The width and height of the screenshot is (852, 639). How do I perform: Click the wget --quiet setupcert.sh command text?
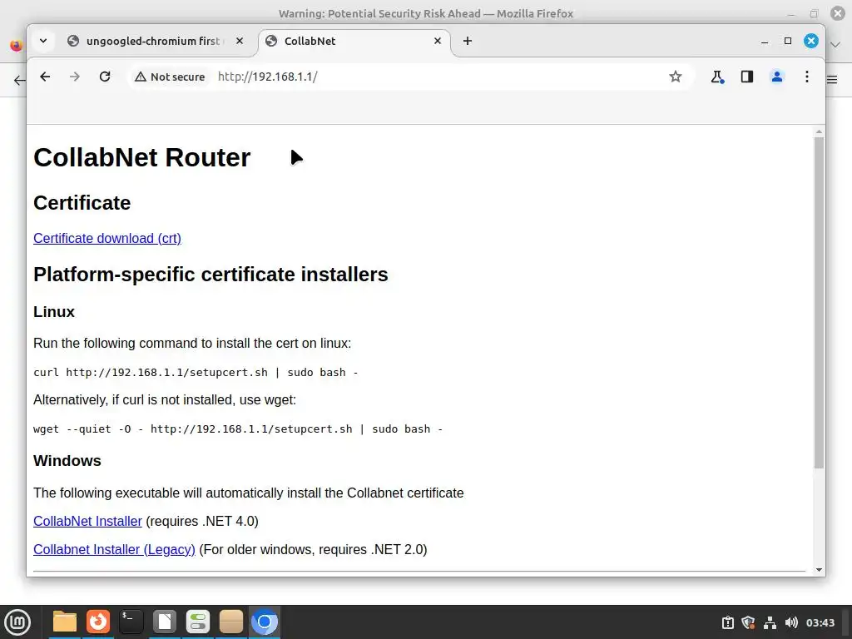pos(238,428)
